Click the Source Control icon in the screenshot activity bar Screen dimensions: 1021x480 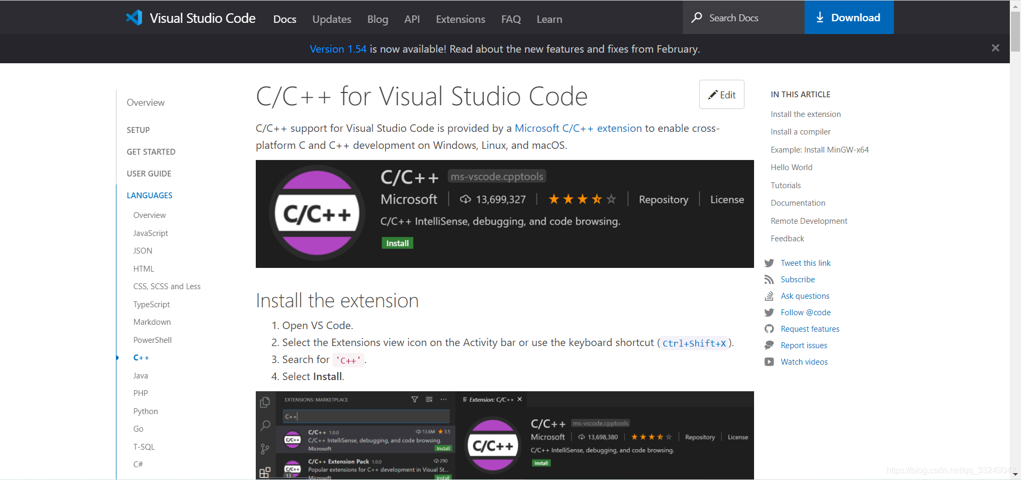265,449
